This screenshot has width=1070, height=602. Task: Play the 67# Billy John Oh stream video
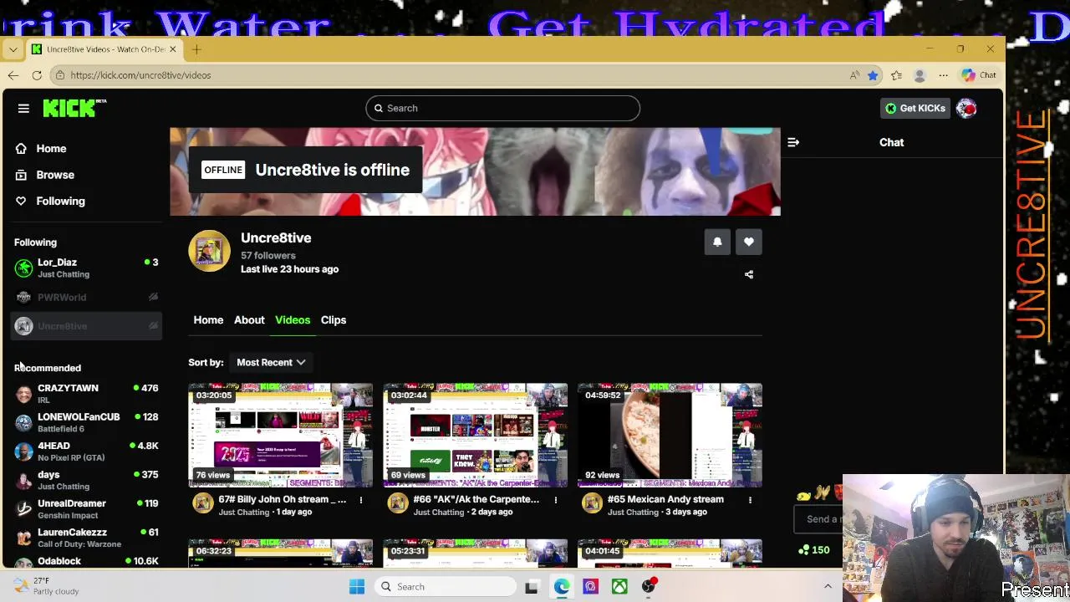281,435
